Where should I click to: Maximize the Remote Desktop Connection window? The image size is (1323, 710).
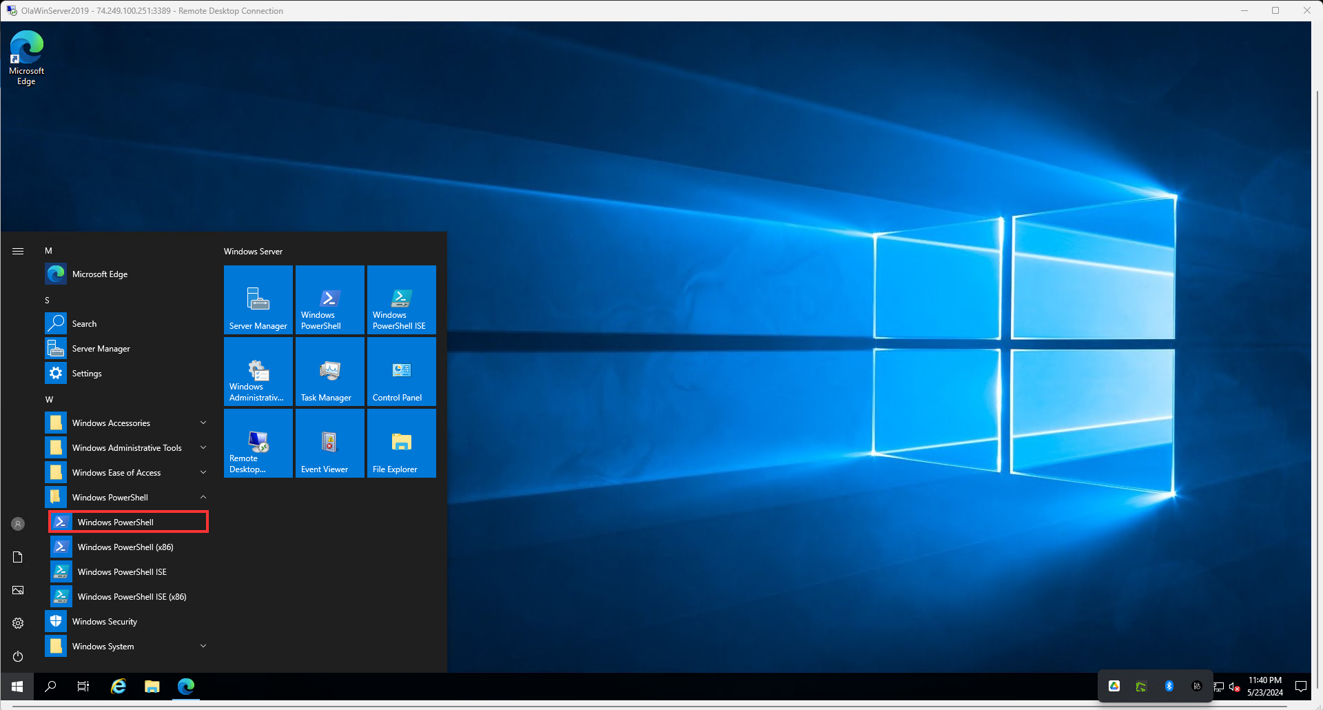pos(1275,10)
